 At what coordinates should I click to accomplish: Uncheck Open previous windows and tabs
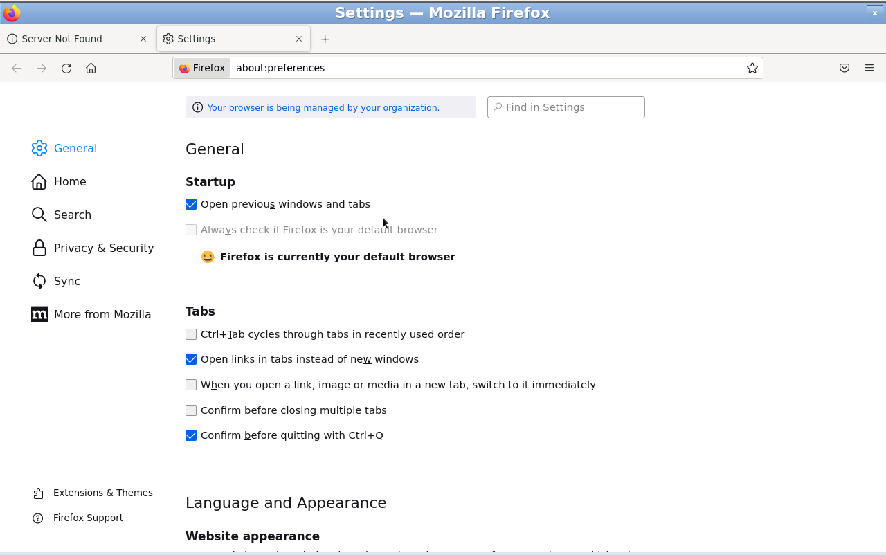coord(191,204)
